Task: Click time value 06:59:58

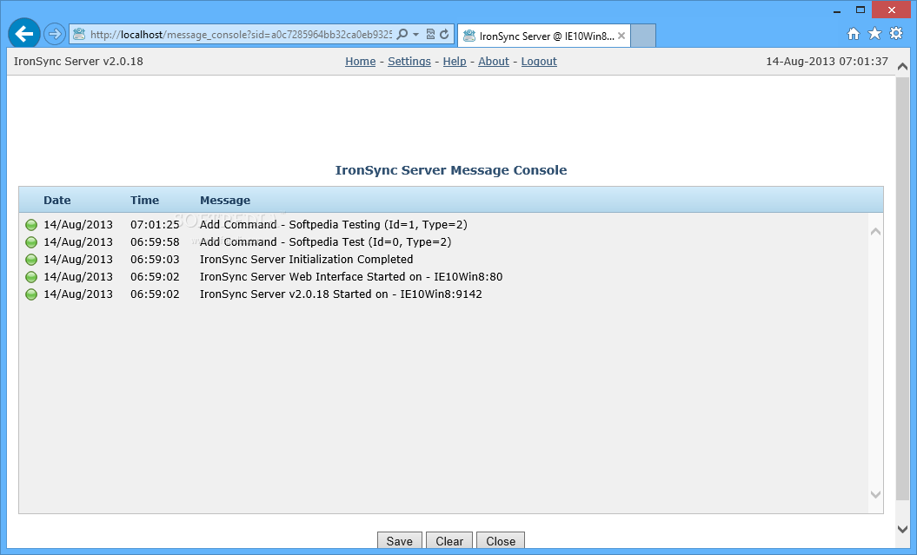Action: click(155, 241)
